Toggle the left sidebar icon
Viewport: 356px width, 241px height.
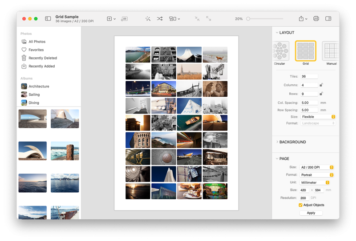click(48, 19)
